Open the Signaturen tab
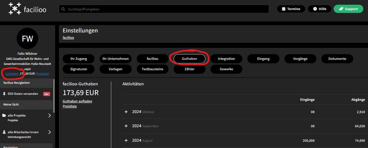The image size is (368, 148). pos(79,69)
